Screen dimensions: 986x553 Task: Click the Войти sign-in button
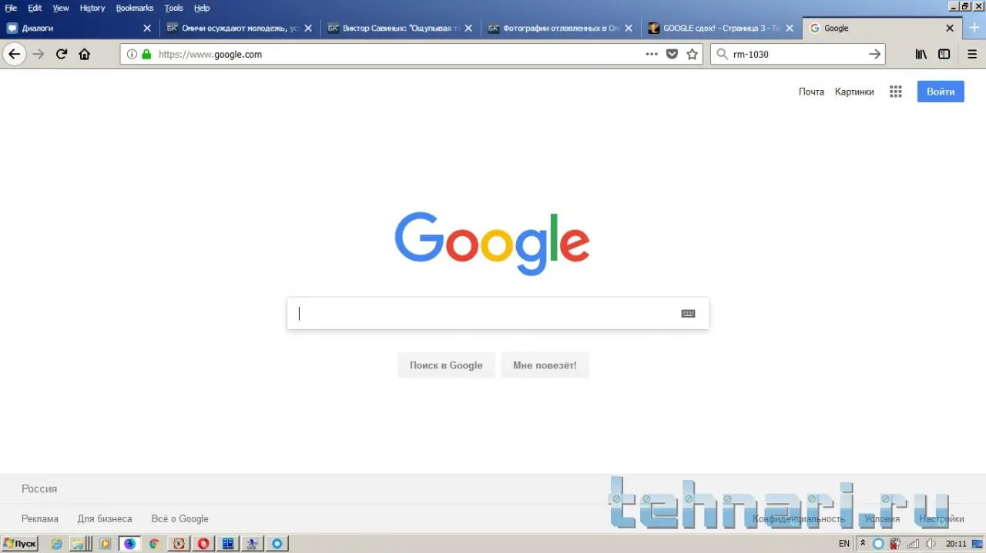click(x=941, y=92)
